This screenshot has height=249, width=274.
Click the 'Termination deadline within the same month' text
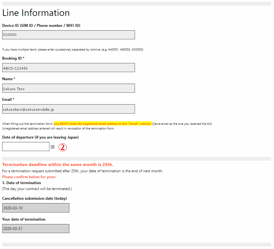click(58, 164)
